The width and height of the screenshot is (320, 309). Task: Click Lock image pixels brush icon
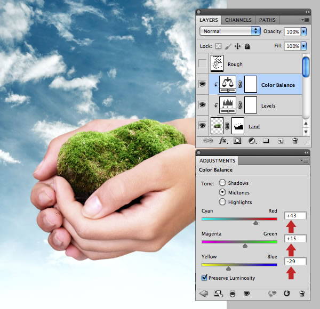tap(228, 46)
